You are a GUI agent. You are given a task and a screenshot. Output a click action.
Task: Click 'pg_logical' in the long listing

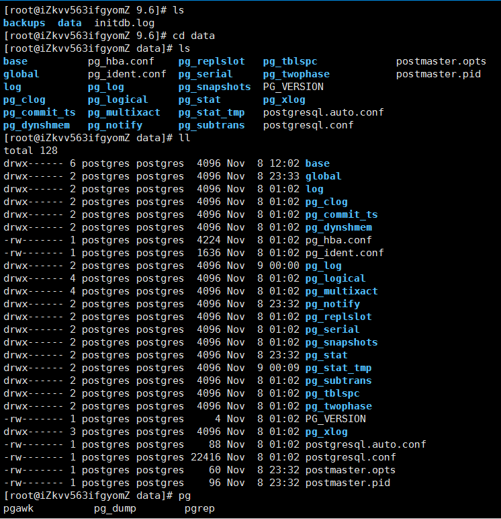(336, 278)
